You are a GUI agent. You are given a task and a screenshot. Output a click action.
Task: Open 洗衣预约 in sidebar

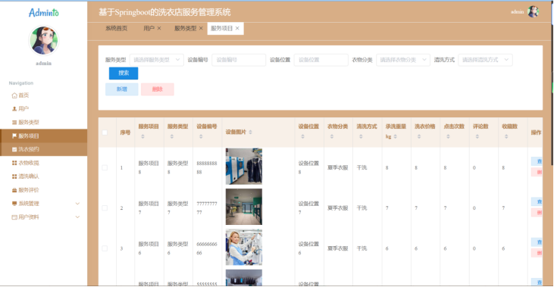click(x=43, y=149)
